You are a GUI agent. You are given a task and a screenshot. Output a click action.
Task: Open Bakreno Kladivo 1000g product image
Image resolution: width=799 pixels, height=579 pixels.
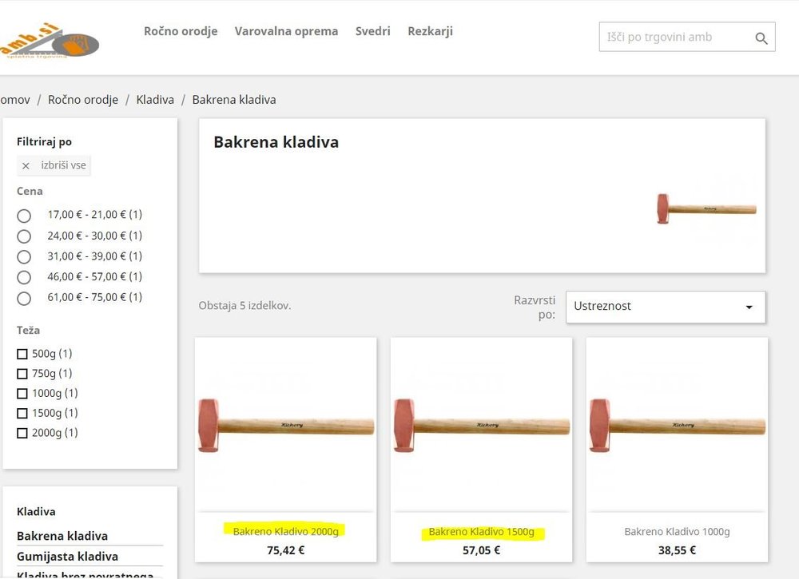(x=678, y=425)
